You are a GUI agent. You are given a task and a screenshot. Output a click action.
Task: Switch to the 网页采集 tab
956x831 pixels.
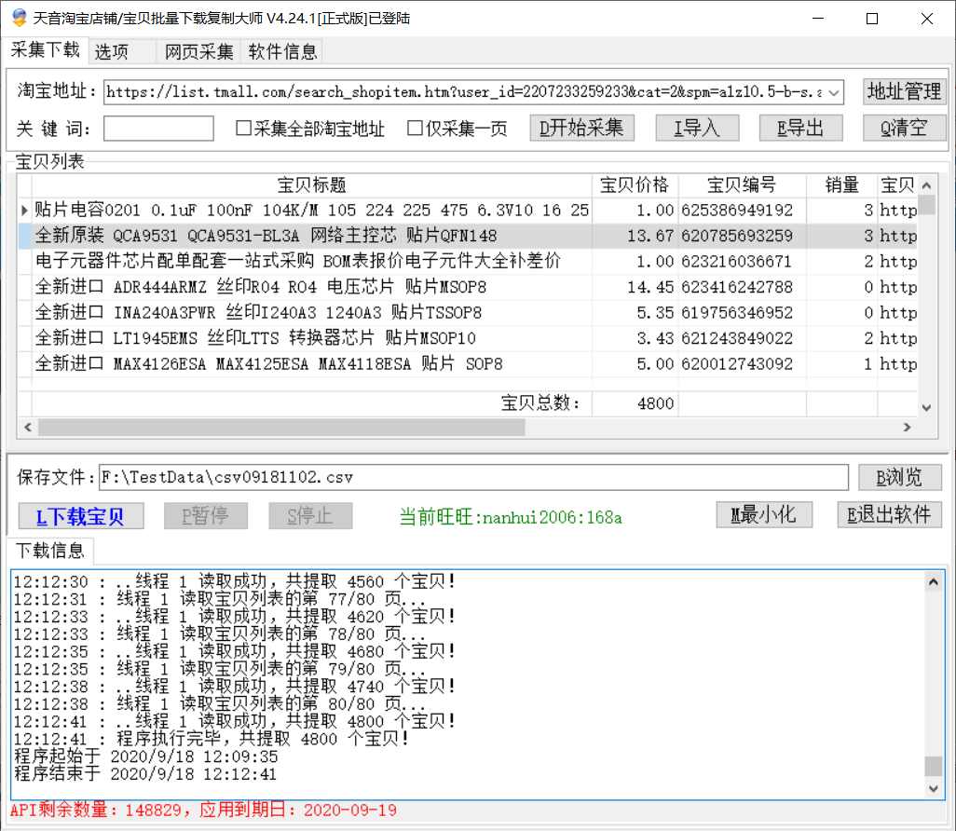click(x=199, y=51)
